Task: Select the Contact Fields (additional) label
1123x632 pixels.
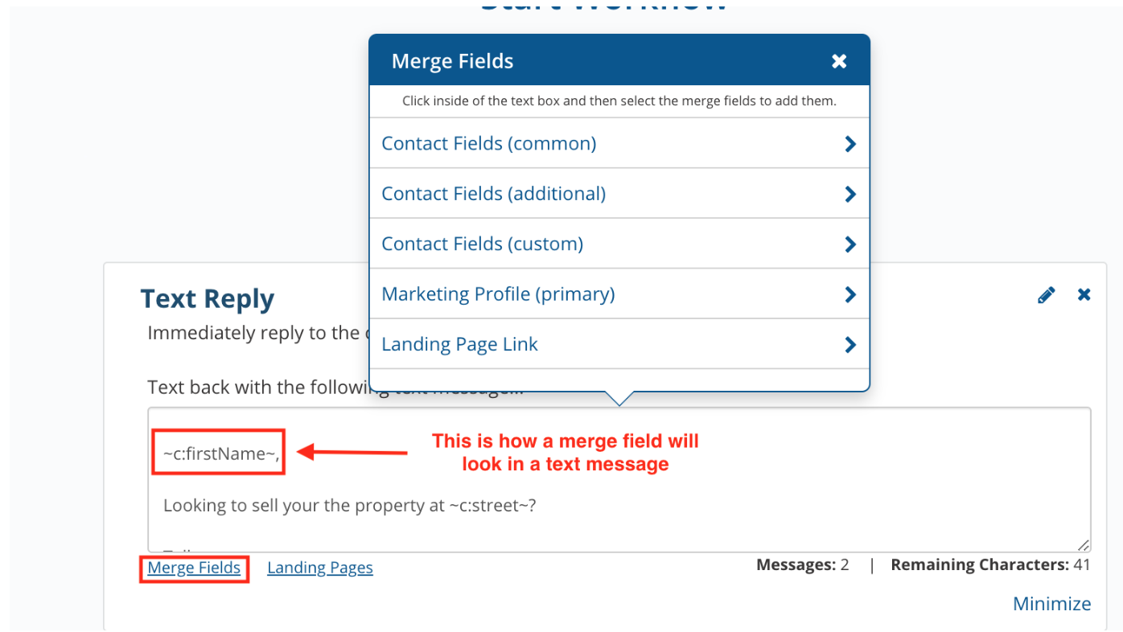Action: pyautogui.click(x=493, y=194)
